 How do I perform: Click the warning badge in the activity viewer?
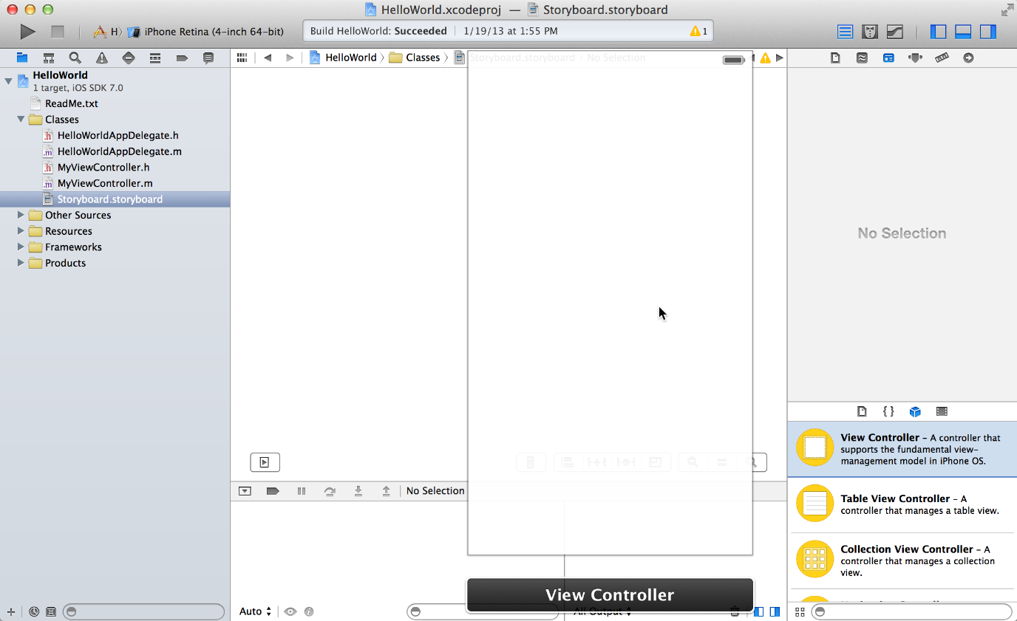pos(698,31)
